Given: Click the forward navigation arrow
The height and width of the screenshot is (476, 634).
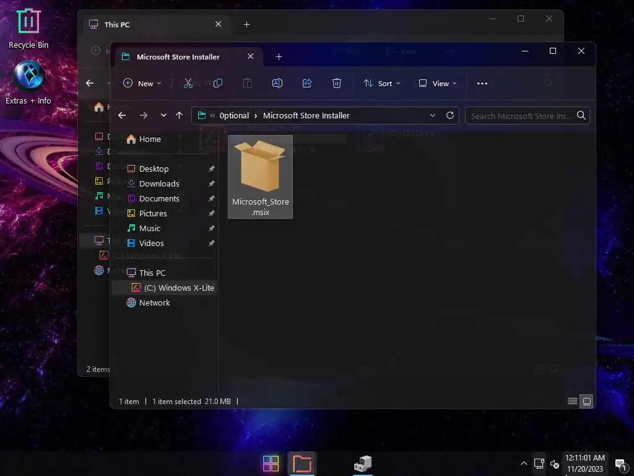Looking at the screenshot, I should pyautogui.click(x=144, y=115).
